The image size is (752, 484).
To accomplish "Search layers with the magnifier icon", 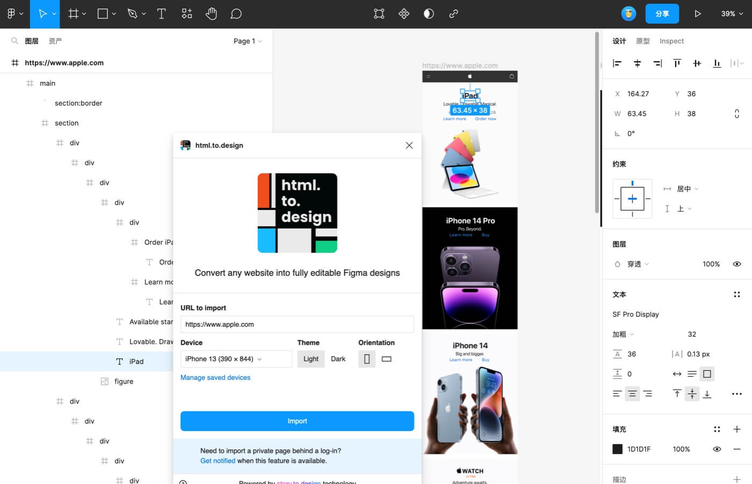I will pyautogui.click(x=15, y=41).
